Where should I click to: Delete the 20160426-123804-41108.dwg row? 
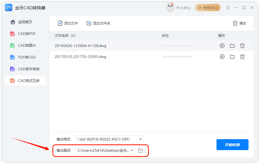(242, 46)
